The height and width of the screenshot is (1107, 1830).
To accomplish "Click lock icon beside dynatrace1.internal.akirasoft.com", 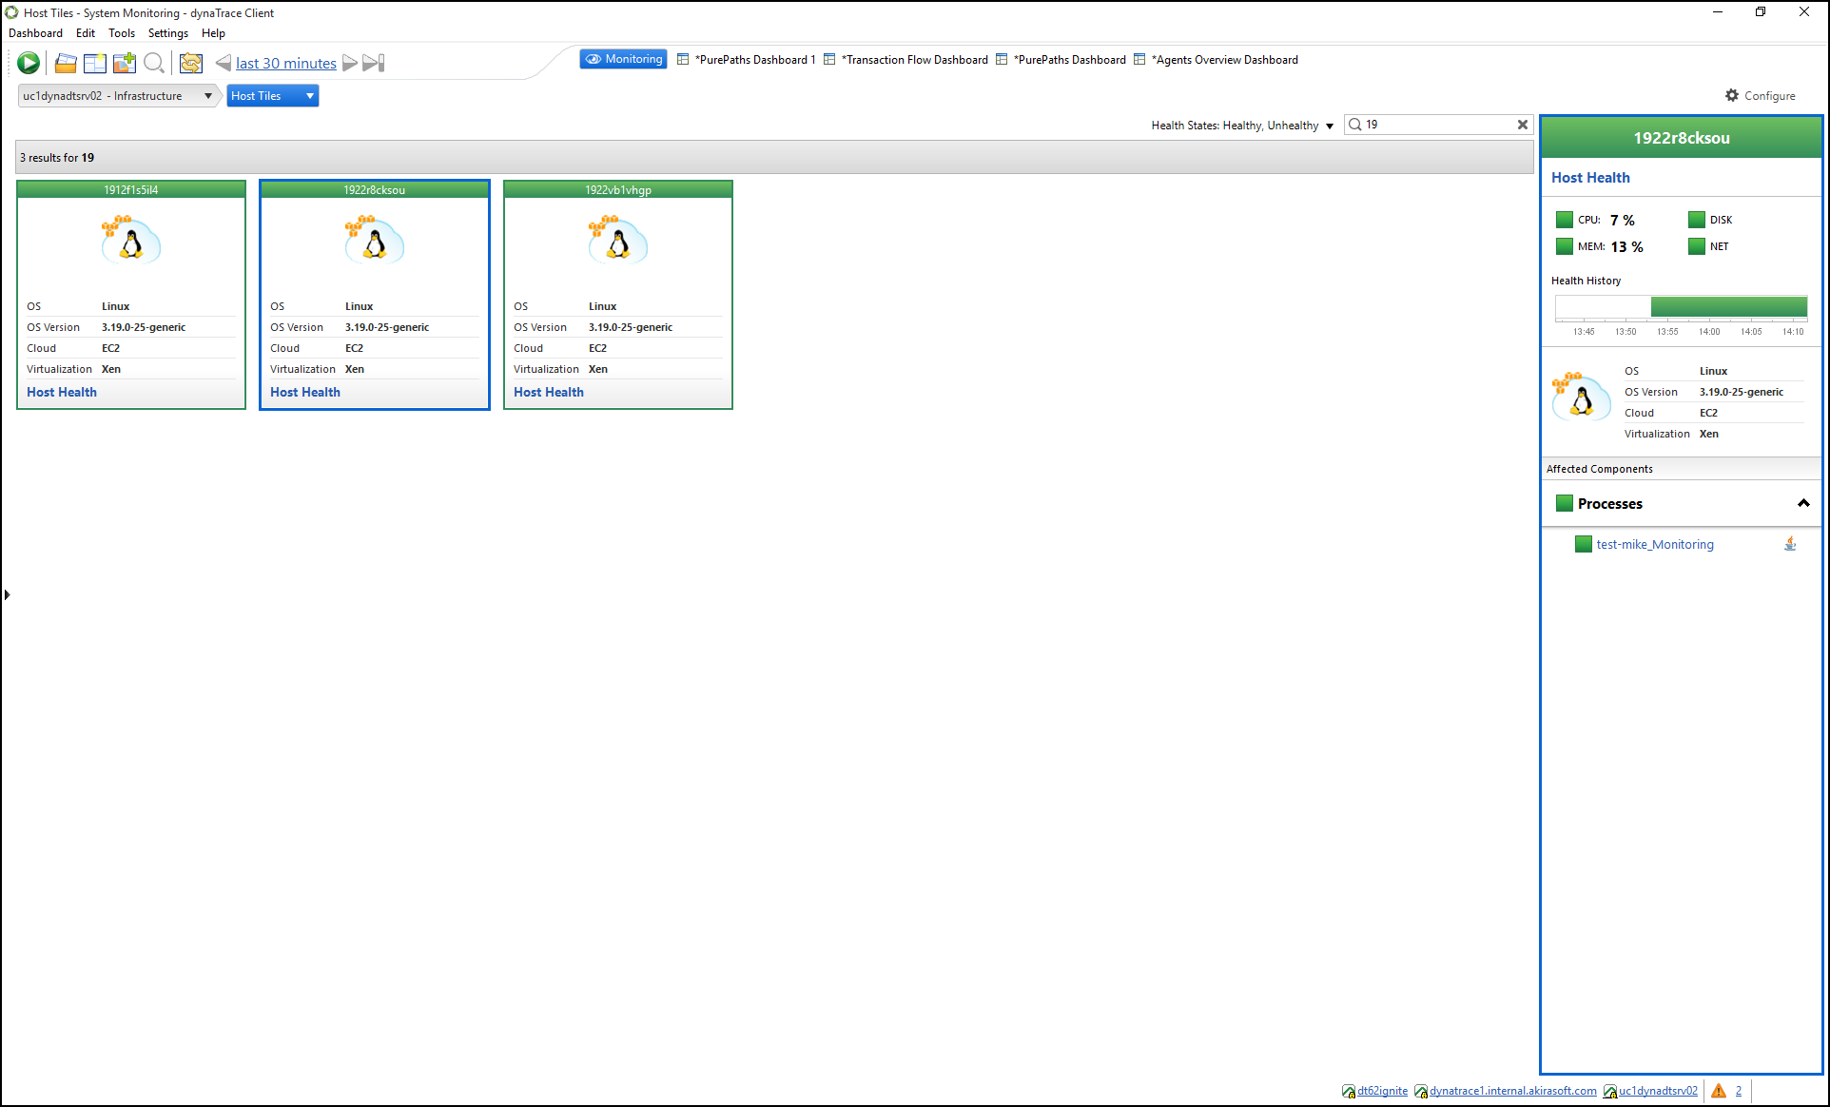I will pyautogui.click(x=1421, y=1091).
